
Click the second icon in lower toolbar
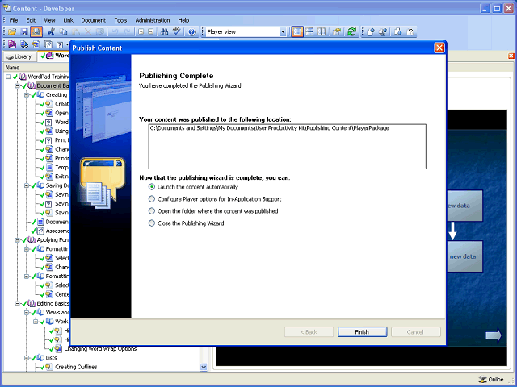(24, 44)
